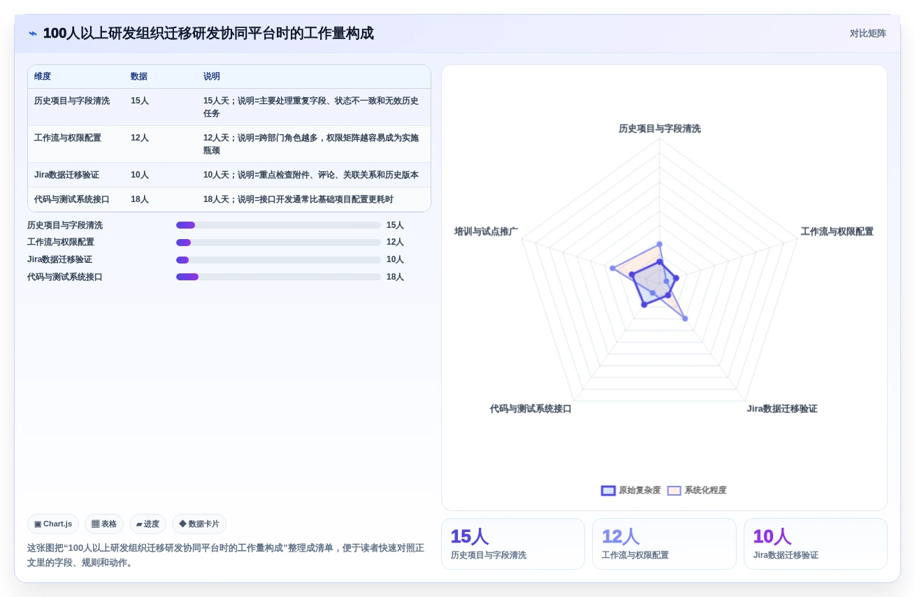915x597 pixels.
Task: Click the 历史项目与字段清洗 progress bar
Action: 278,225
